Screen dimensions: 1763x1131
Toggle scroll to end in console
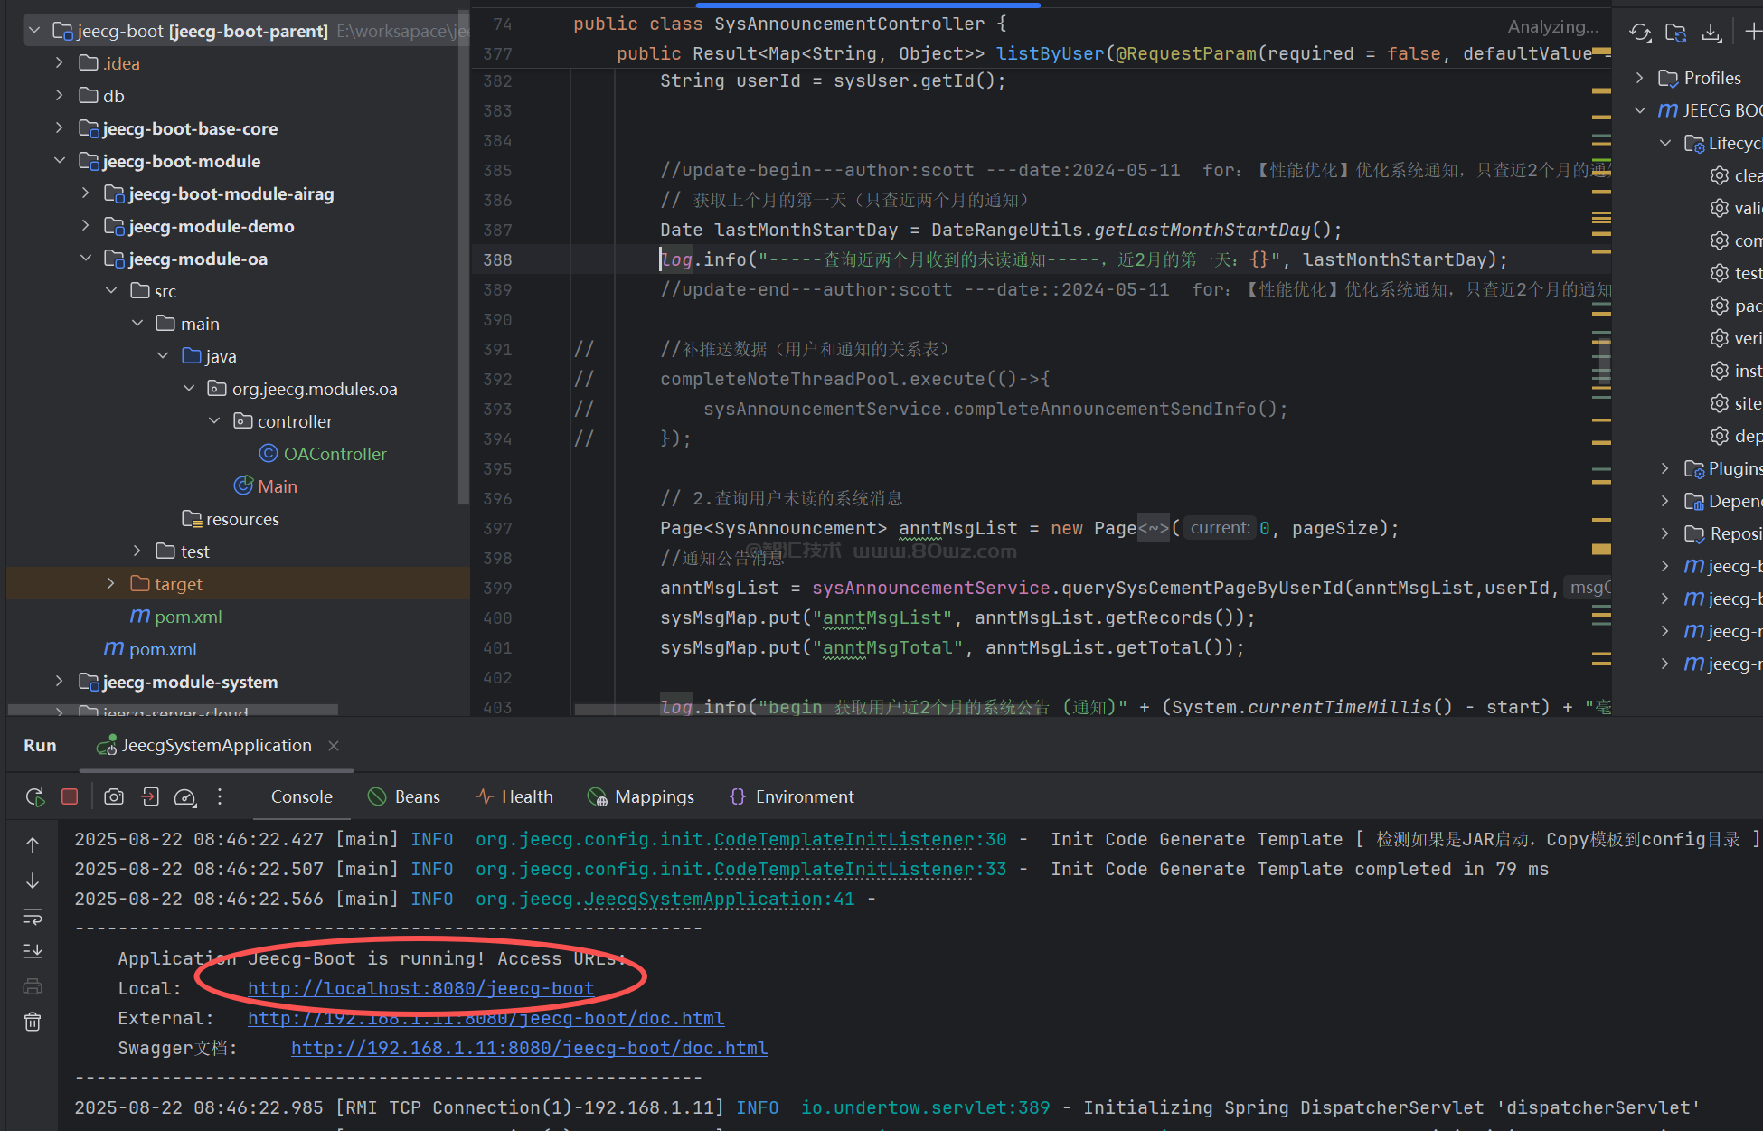[33, 951]
